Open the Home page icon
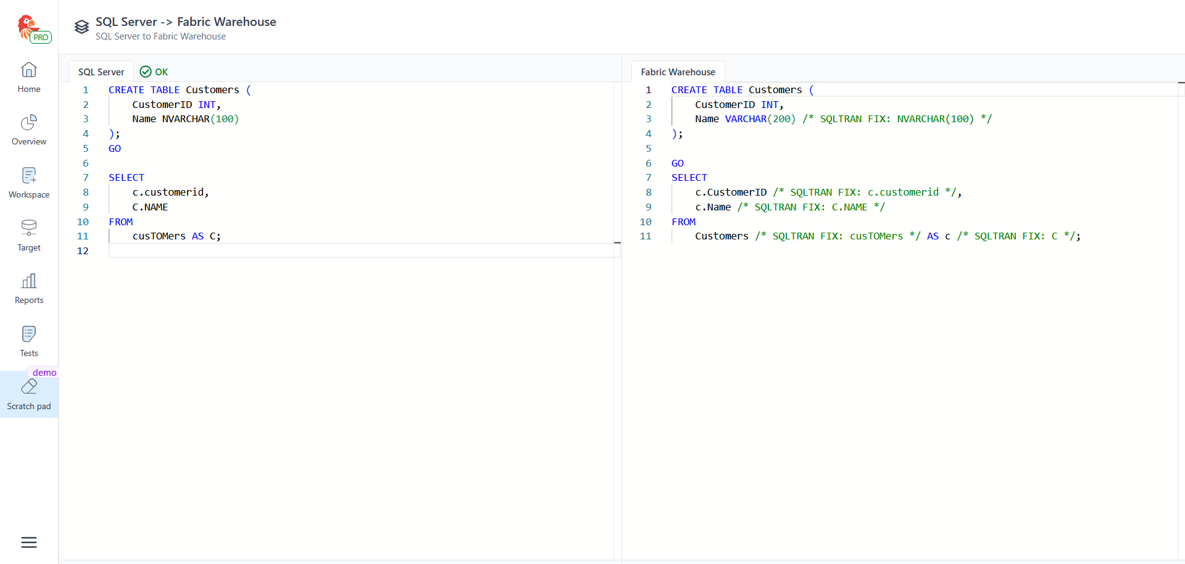1185x564 pixels. click(29, 70)
